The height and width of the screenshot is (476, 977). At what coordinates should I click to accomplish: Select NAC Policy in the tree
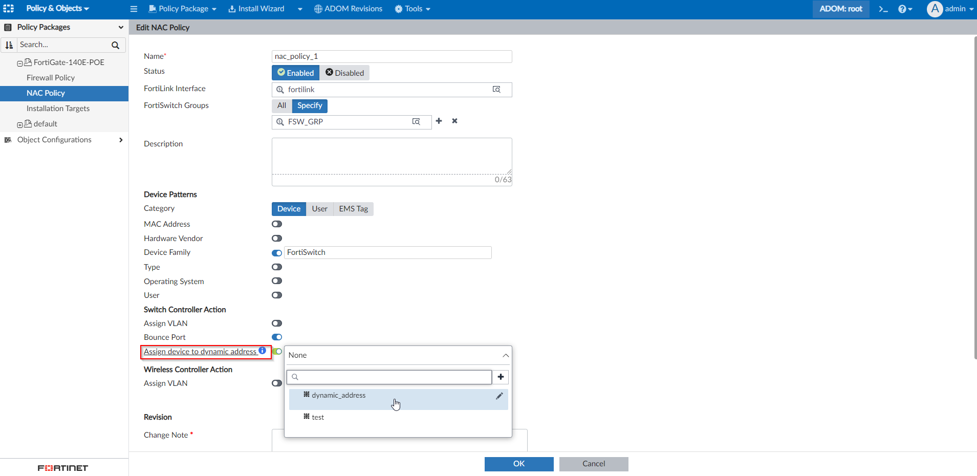[64, 93]
